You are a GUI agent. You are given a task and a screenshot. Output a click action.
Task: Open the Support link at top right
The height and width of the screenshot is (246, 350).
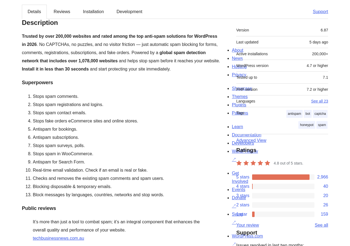tap(320, 12)
